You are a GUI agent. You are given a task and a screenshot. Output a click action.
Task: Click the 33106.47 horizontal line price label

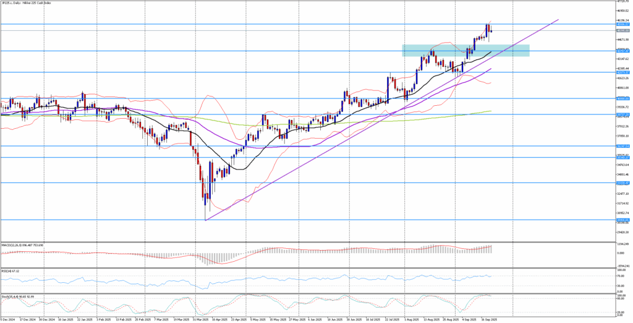[622, 183]
